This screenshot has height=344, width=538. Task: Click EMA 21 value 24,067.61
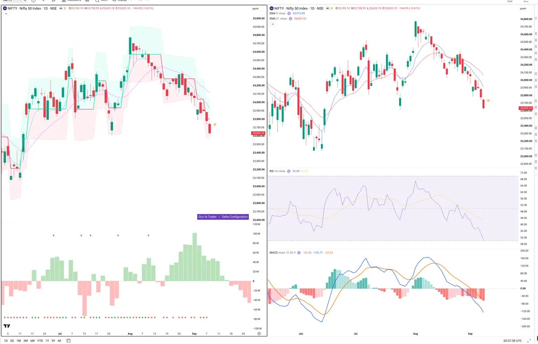[301, 18]
